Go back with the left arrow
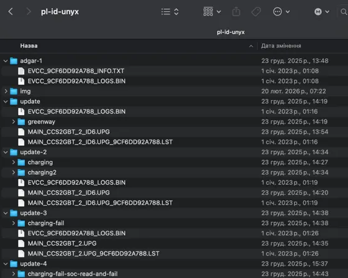The width and height of the screenshot is (348, 278). tap(11, 11)
